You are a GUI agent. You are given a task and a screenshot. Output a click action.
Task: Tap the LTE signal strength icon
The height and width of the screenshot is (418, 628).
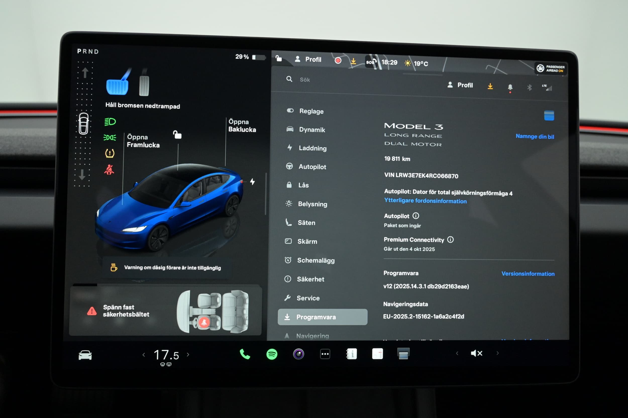click(x=547, y=87)
